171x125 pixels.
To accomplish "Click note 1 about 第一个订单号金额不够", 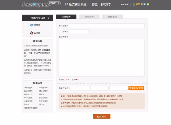I will point(92,96).
